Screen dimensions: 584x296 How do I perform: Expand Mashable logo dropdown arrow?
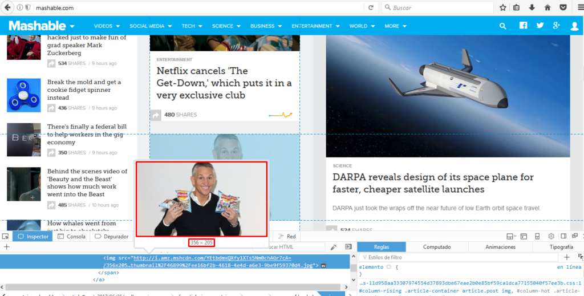[x=72, y=26]
